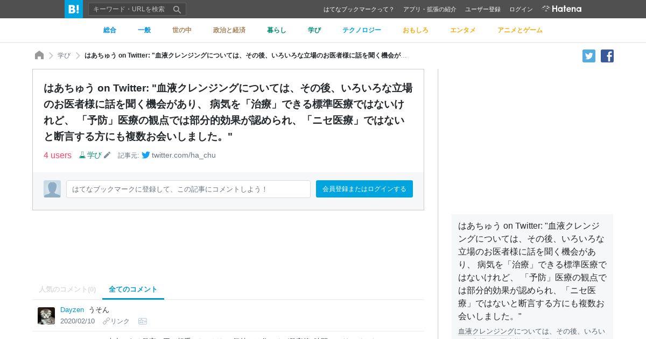Viewport: 646px width, 339px height.
Task: Open ユーザー登録 link
Action: (483, 9)
